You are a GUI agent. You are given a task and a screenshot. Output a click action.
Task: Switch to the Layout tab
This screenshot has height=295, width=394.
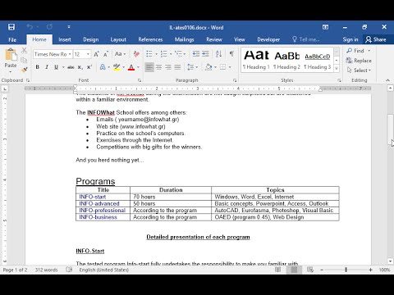coord(118,39)
